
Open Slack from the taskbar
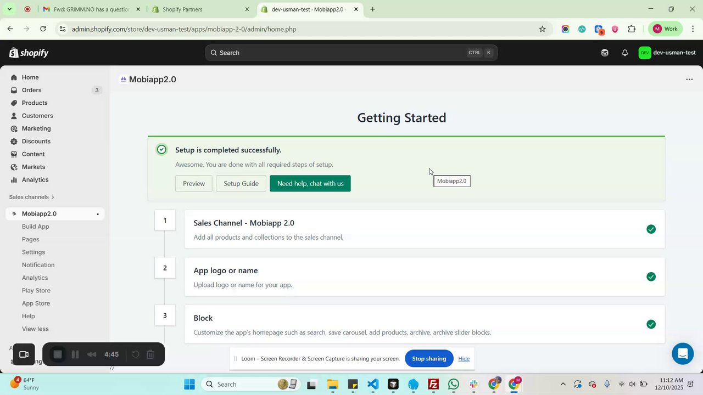coord(473,385)
